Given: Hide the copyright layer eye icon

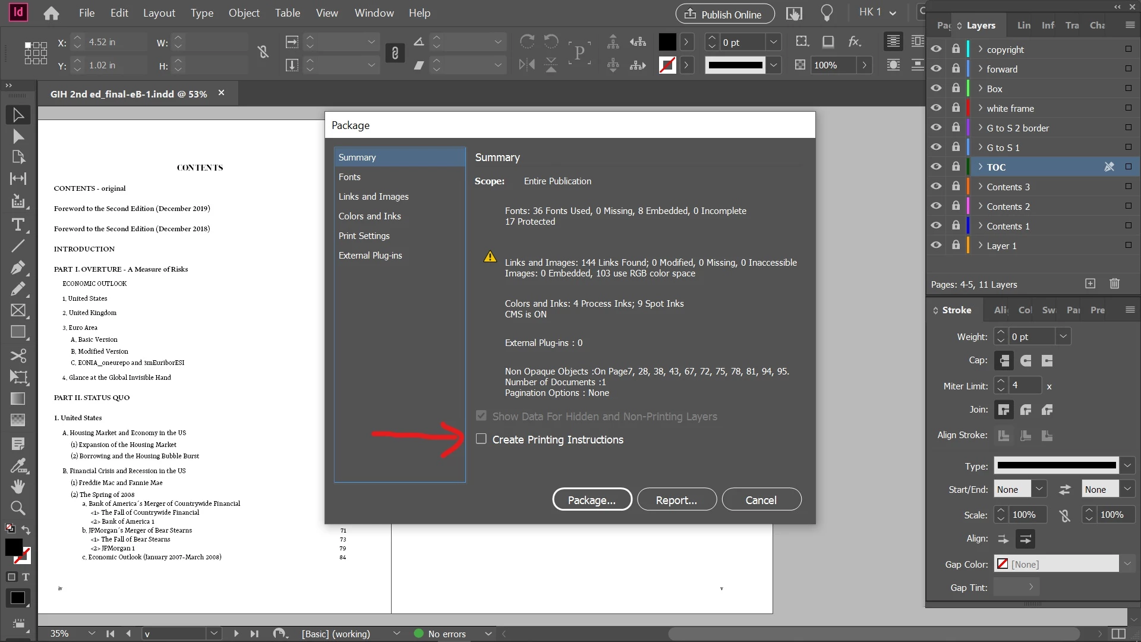Looking at the screenshot, I should 936,49.
